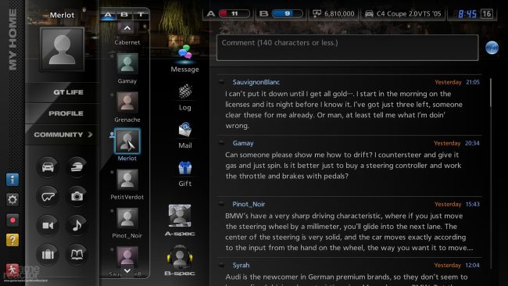Click the comment input field

pyautogui.click(x=347, y=48)
